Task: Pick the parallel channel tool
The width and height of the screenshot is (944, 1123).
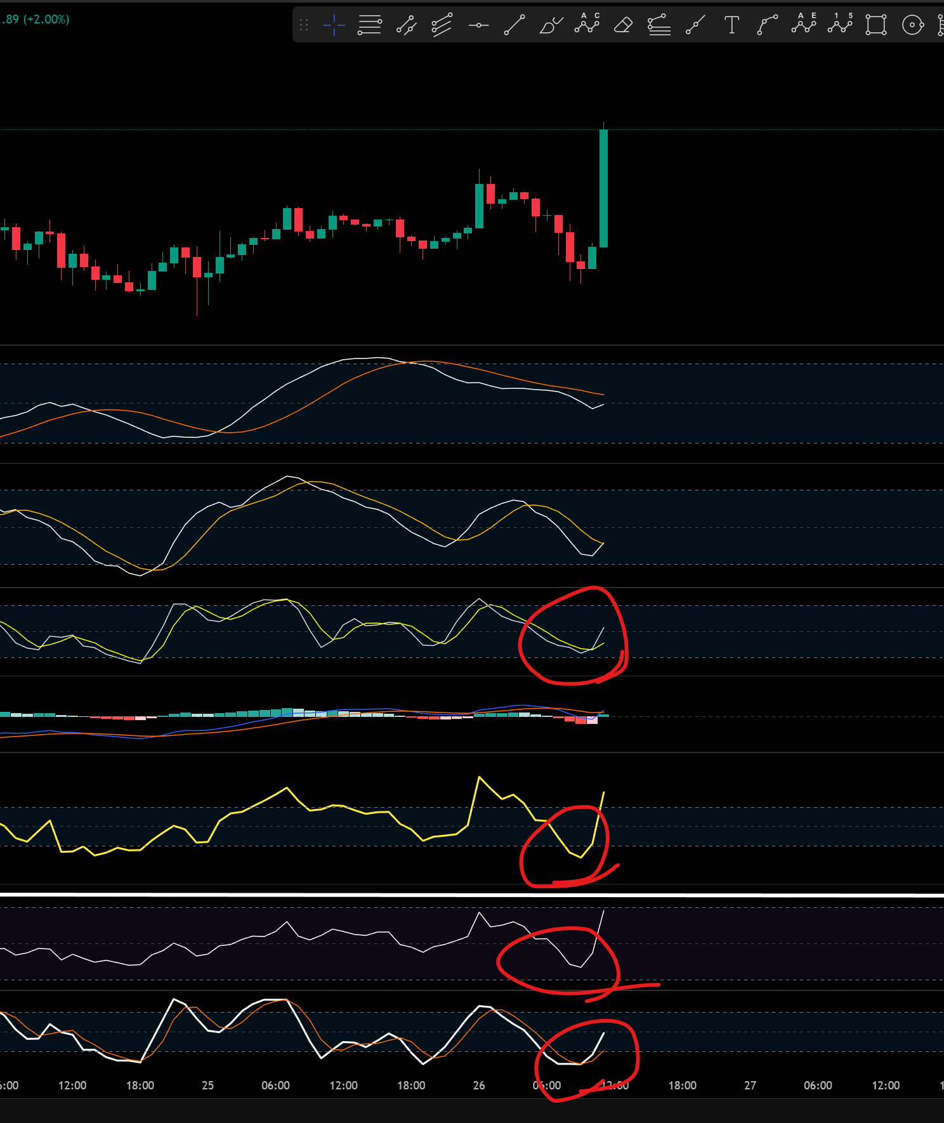Action: [406, 25]
